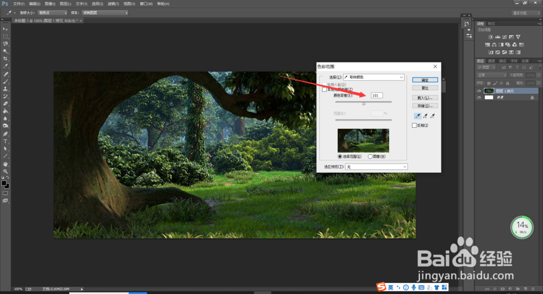The height and width of the screenshot is (294, 543).
Task: Select the Path Selection tool
Action: [5, 149]
